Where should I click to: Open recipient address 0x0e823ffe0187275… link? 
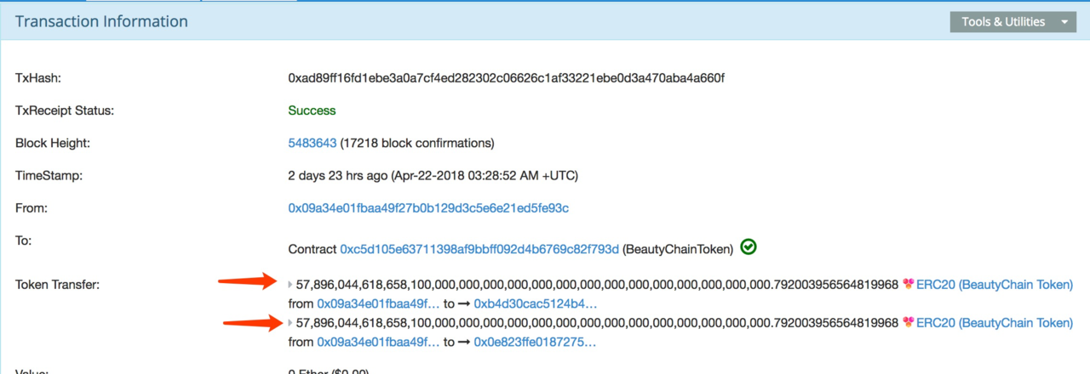coord(535,342)
